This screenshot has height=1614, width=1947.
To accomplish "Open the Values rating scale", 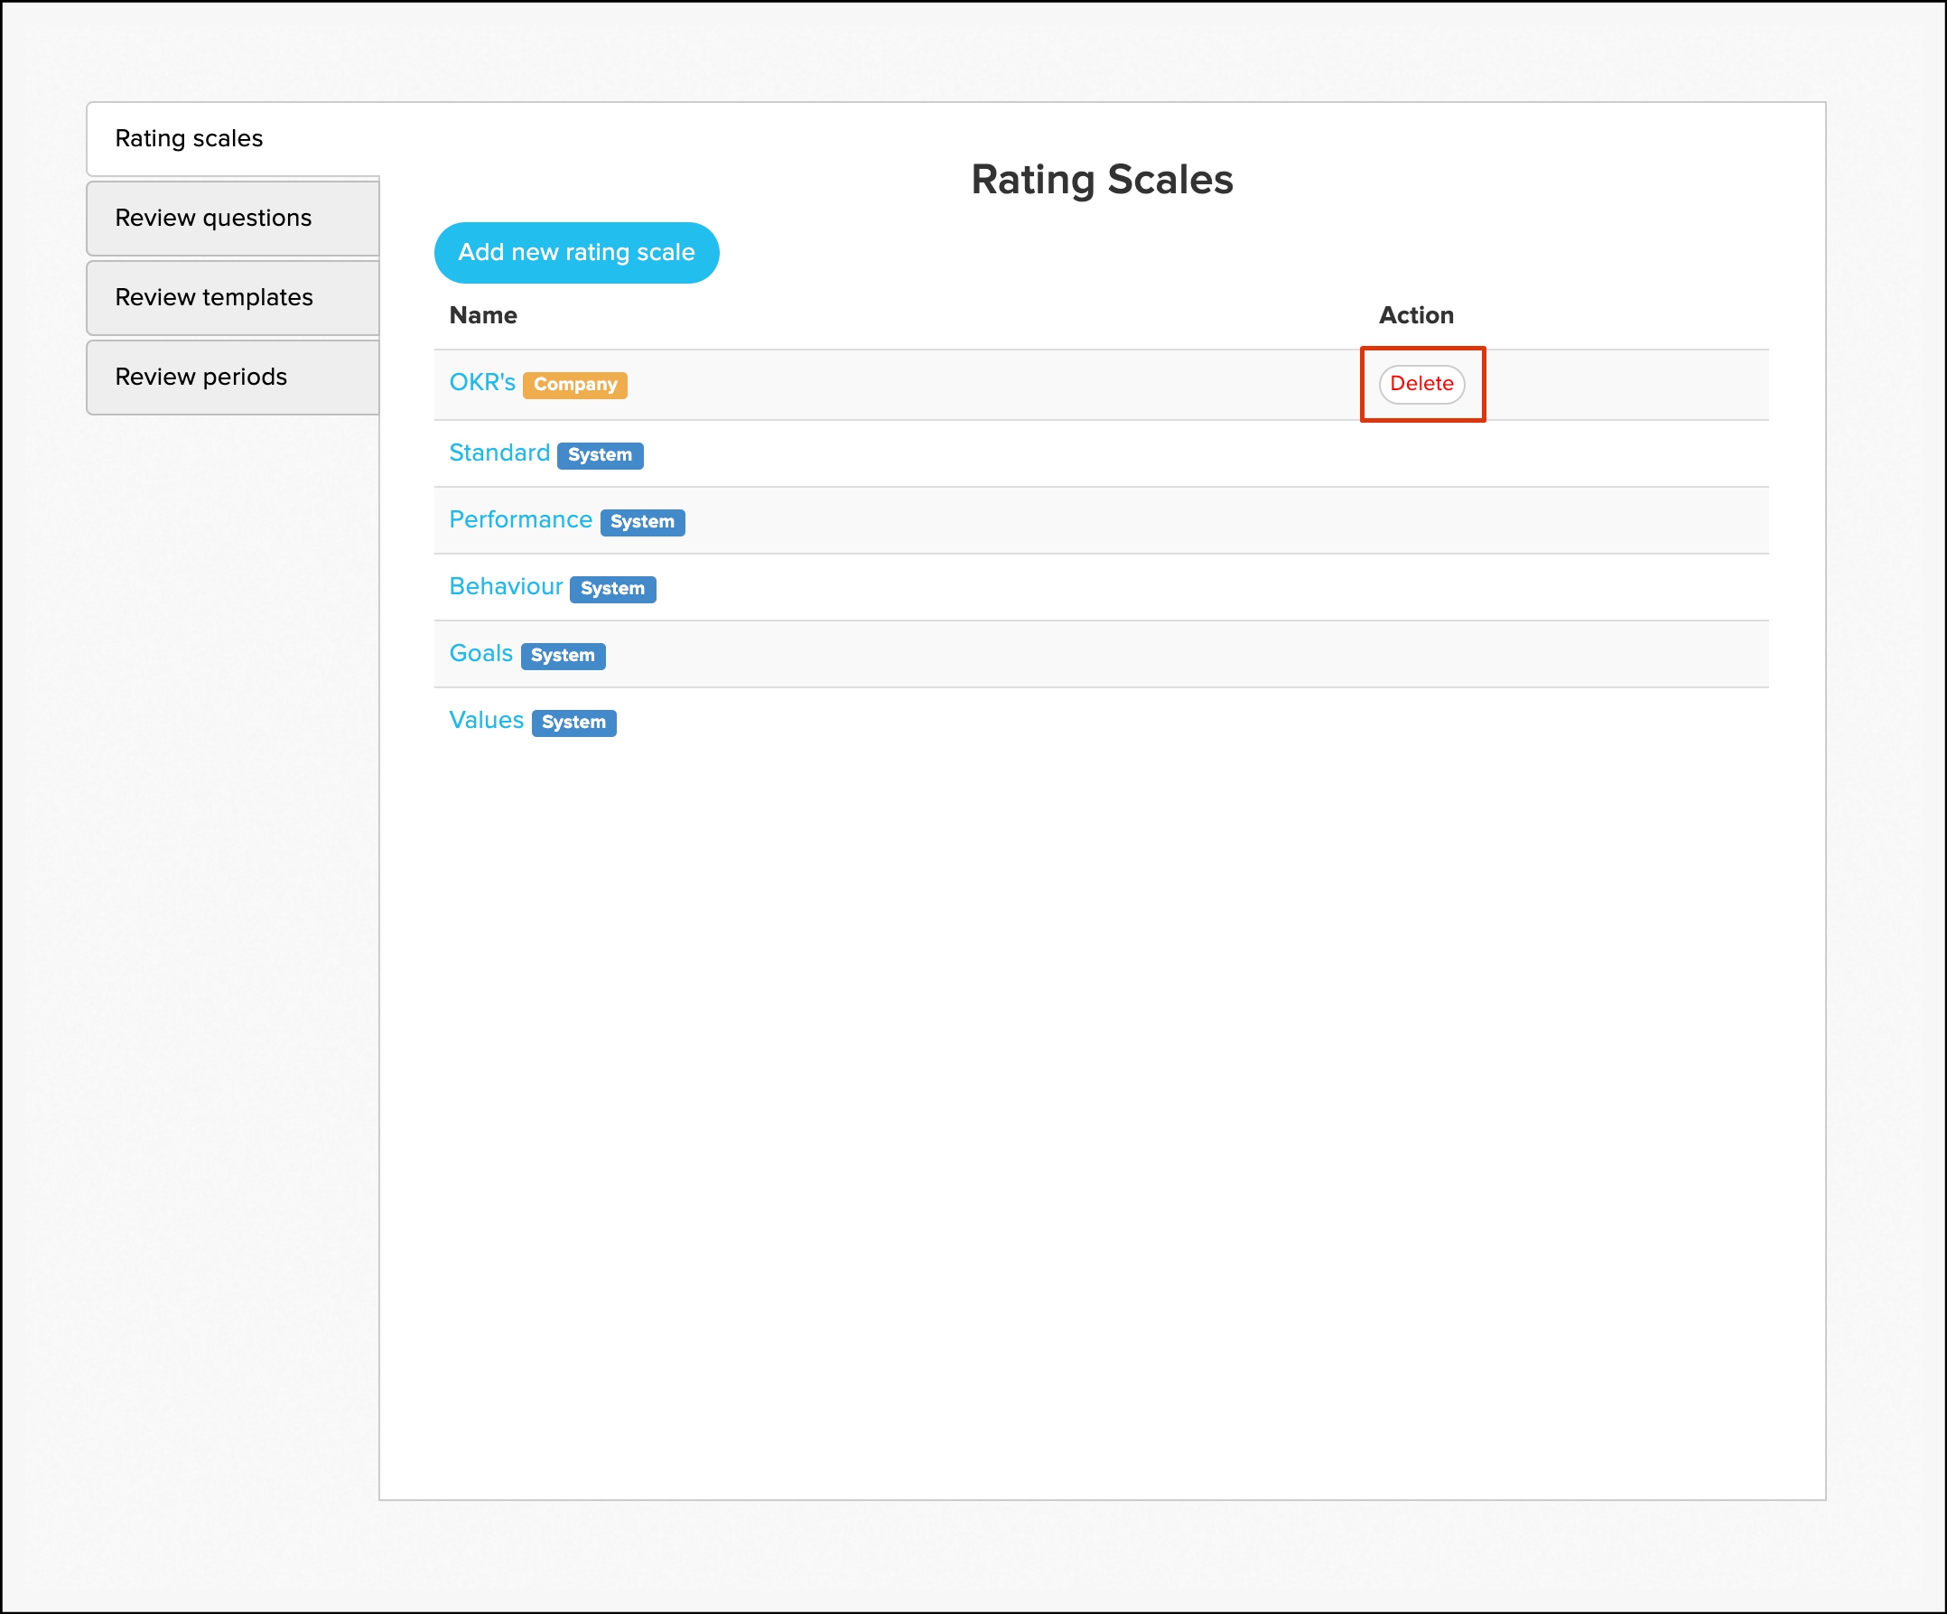I will [486, 720].
